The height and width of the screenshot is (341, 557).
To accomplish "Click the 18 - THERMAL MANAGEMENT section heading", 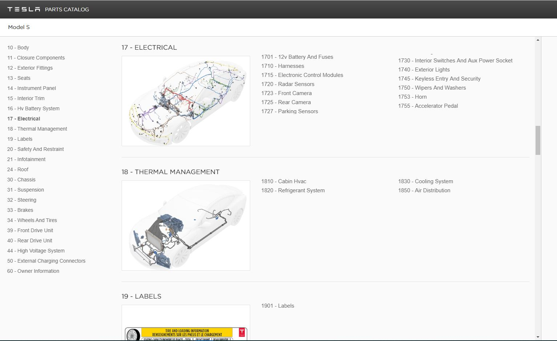I will point(171,172).
